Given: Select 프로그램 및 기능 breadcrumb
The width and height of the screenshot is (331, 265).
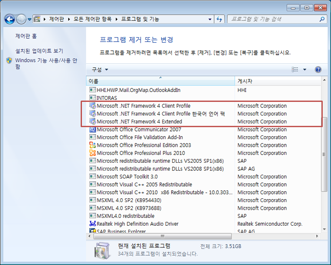Looking at the screenshot, I should [x=140, y=19].
